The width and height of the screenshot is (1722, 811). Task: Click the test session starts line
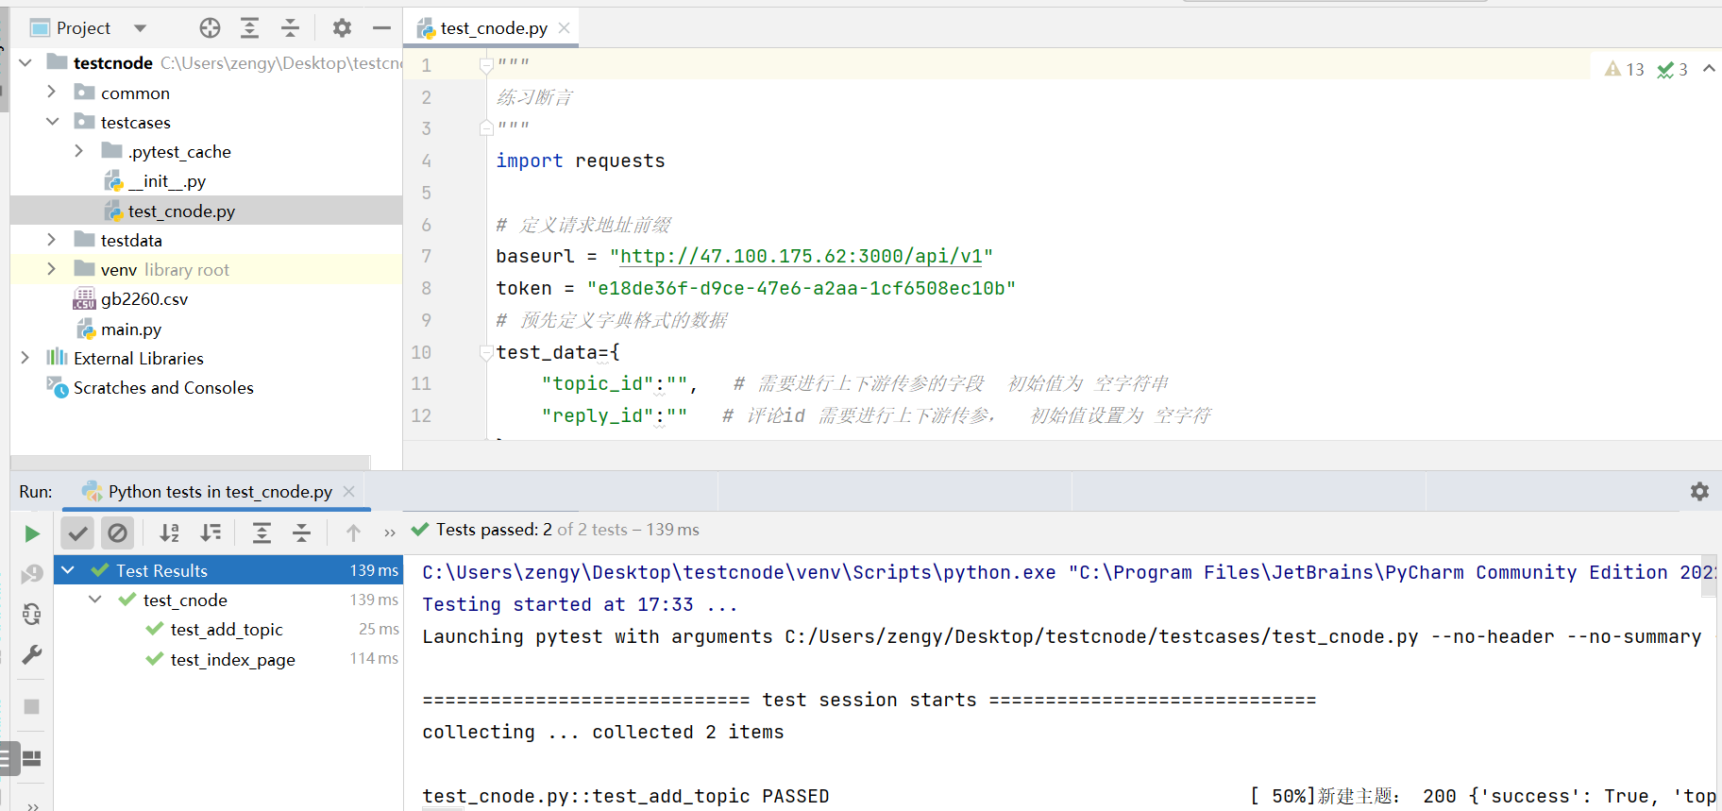pyautogui.click(x=869, y=700)
